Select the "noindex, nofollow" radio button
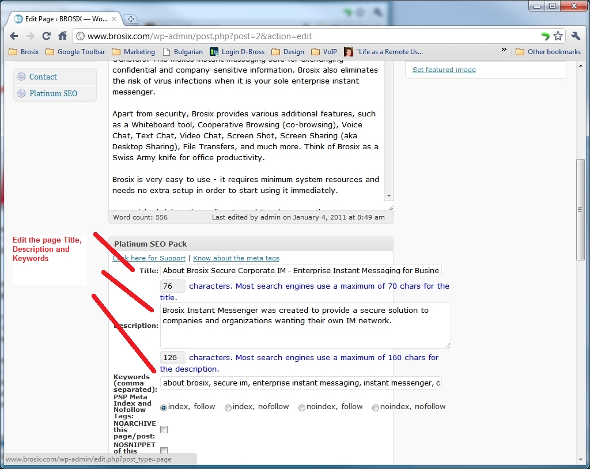Viewport: 590px width, 469px height. [375, 408]
